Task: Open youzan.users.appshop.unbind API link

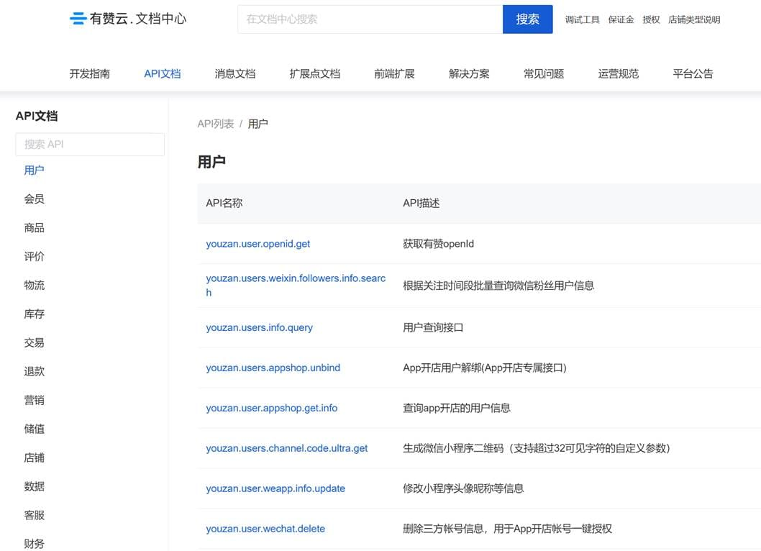Action: [x=273, y=368]
